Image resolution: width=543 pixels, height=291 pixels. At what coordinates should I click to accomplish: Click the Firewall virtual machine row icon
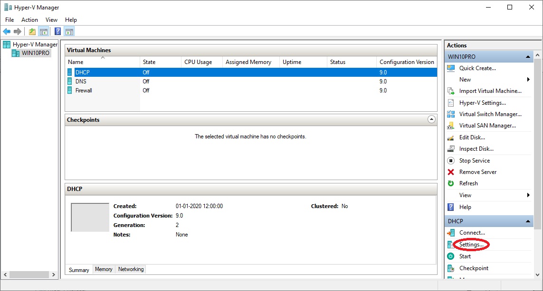coord(70,90)
